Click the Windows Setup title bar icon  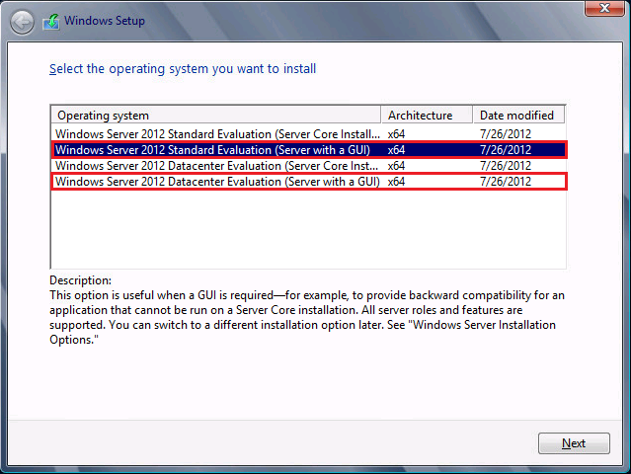coord(50,21)
